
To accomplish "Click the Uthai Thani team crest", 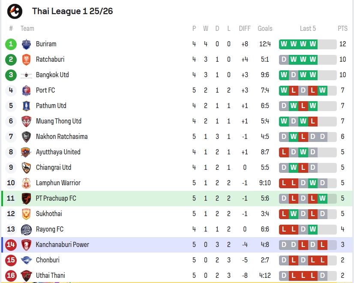I will pyautogui.click(x=26, y=276).
